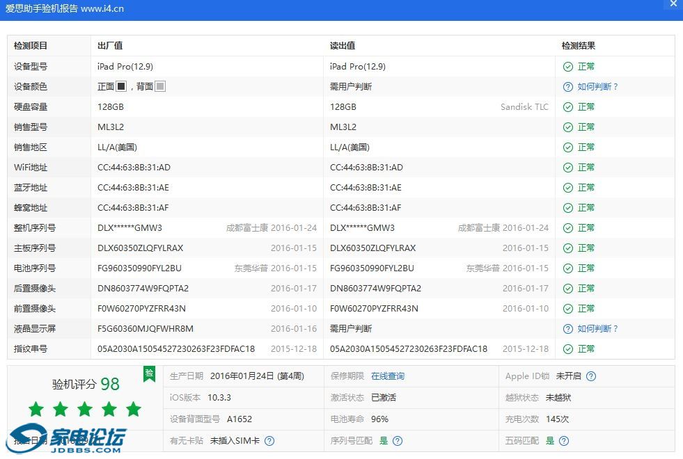Click the green check icon in 销售地区 row
683x459 pixels.
(568, 147)
